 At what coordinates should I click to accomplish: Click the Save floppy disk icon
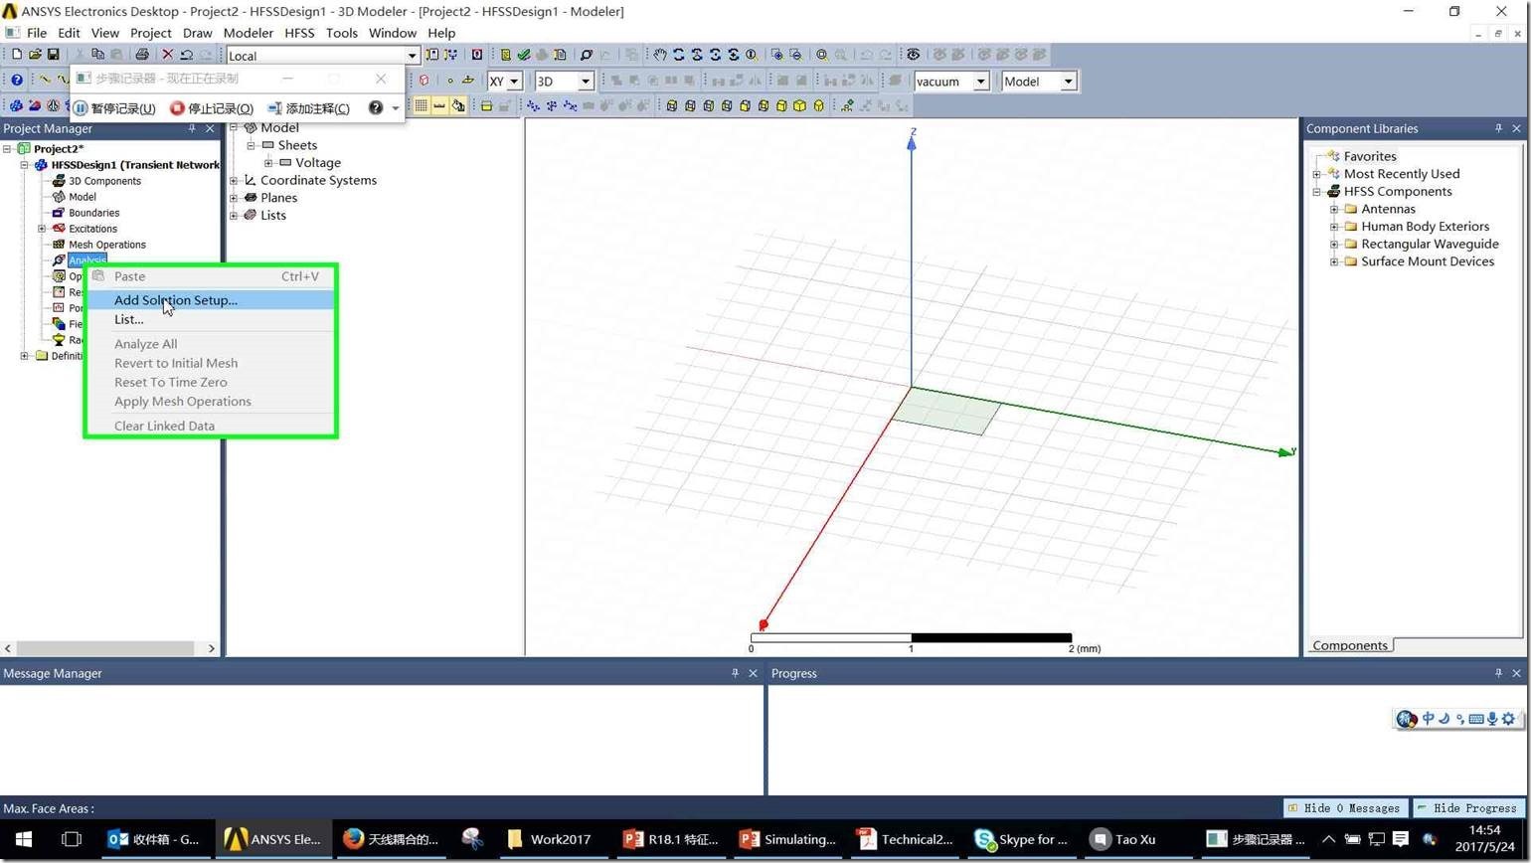(53, 55)
